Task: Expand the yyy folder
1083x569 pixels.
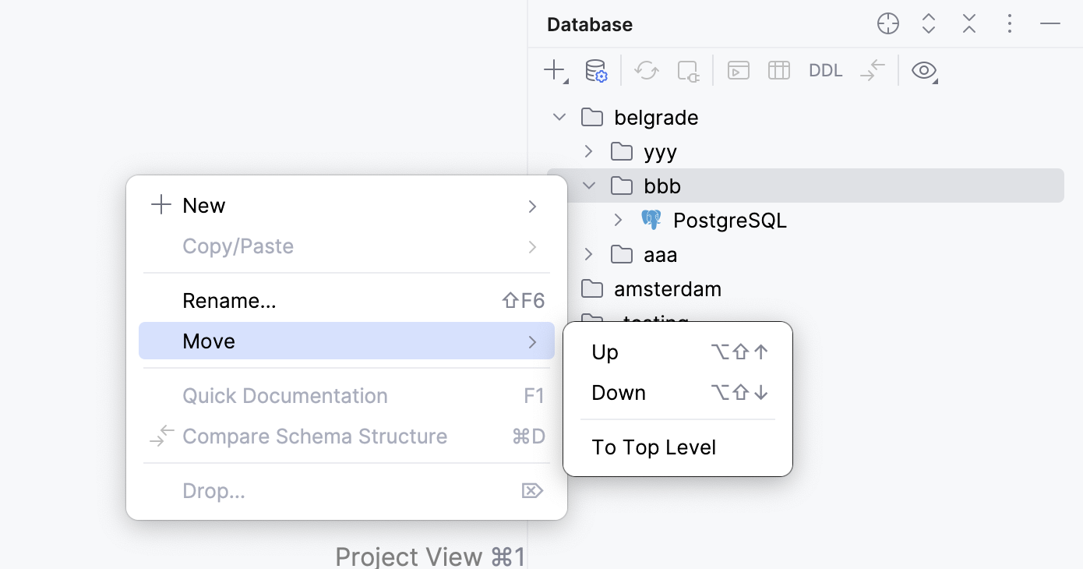Action: tap(588, 150)
